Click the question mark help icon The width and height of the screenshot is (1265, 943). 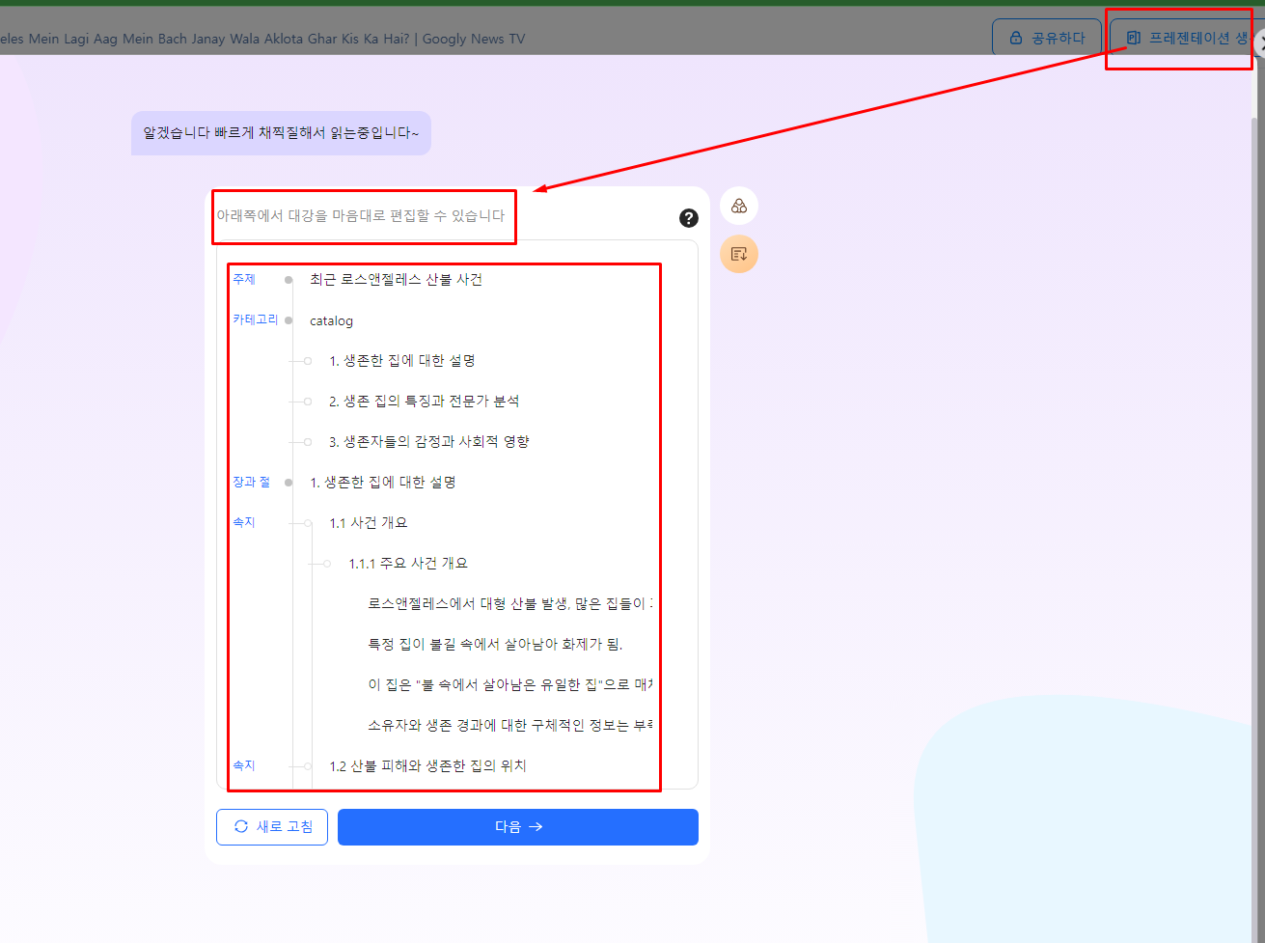pyautogui.click(x=688, y=218)
